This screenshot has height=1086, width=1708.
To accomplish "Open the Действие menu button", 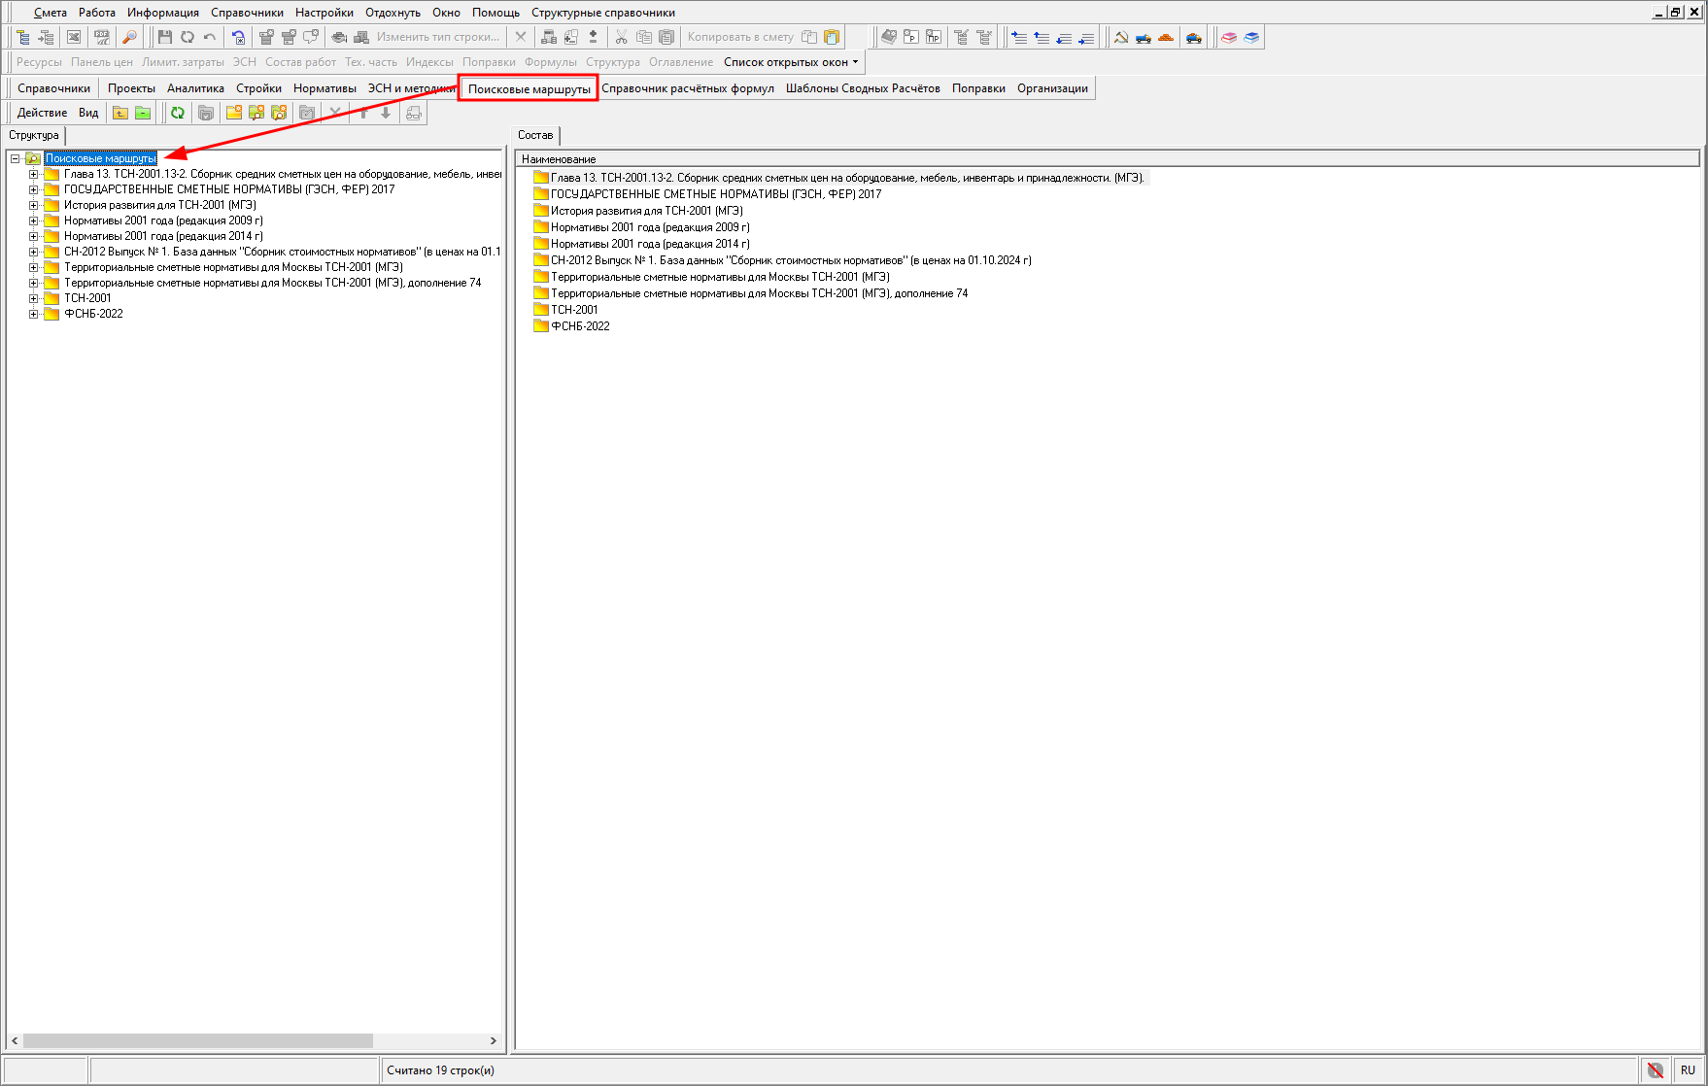I will [42, 113].
